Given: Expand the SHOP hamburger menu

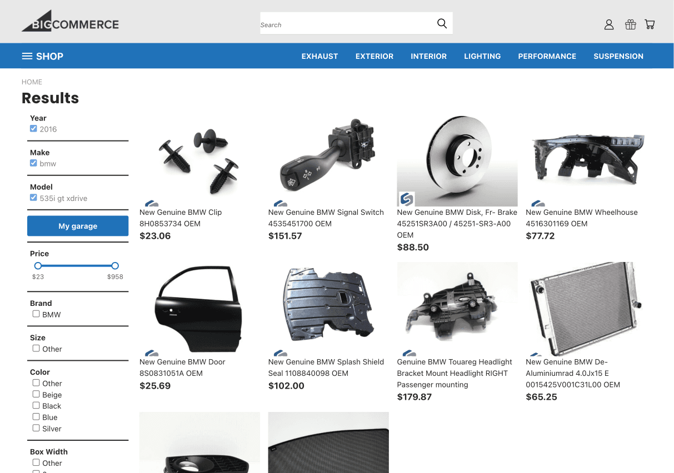Looking at the screenshot, I should (x=27, y=56).
